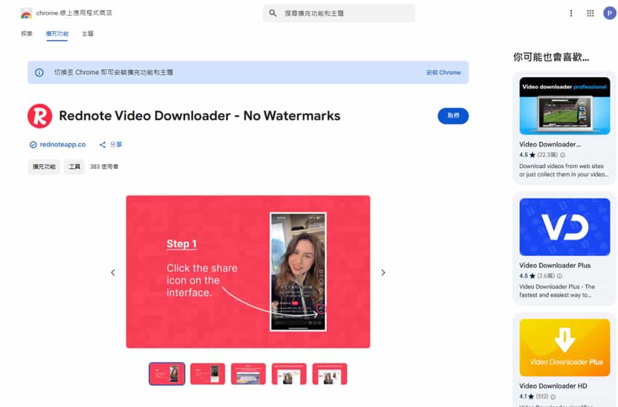Viewport: 618px width, 407px height.
Task: Show next screenshot with right arrow
Action: coord(383,273)
